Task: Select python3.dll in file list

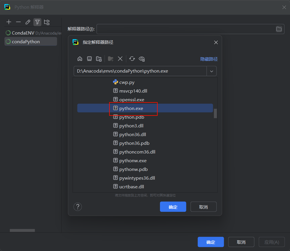Action: 145,126
